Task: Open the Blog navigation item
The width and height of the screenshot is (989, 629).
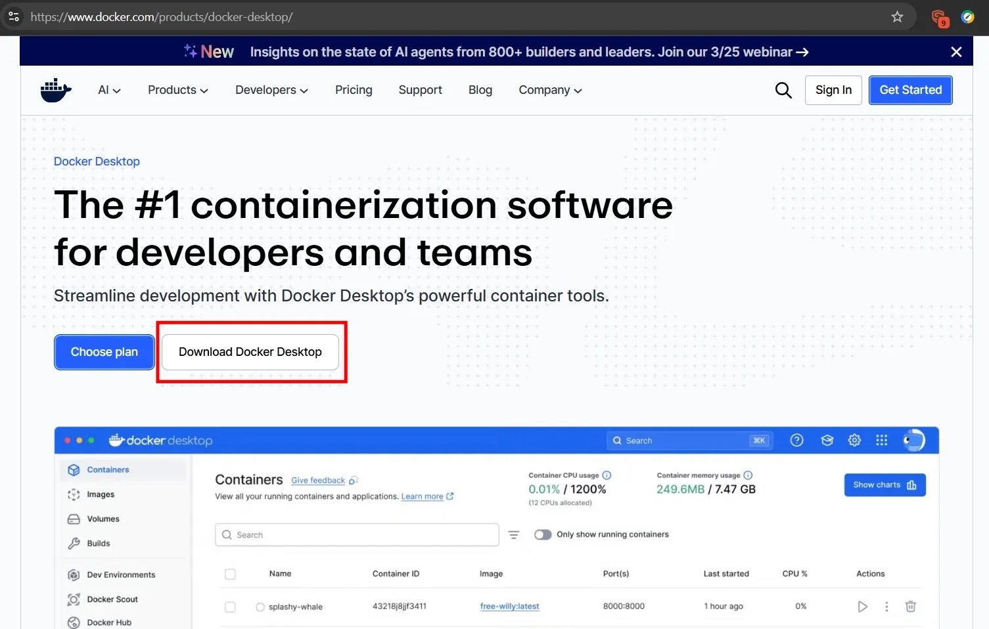Action: [x=480, y=90]
